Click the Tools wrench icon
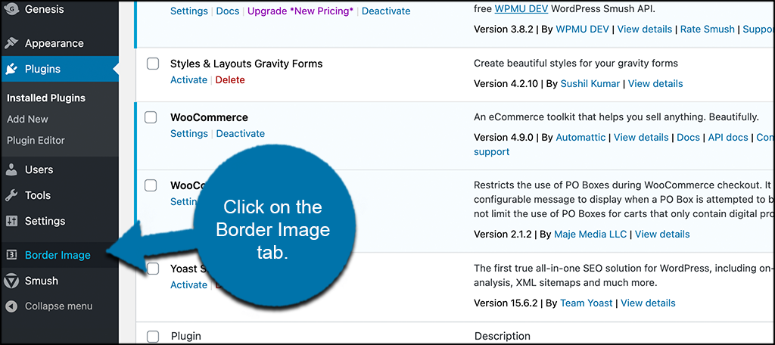775x345 pixels. coord(11,195)
